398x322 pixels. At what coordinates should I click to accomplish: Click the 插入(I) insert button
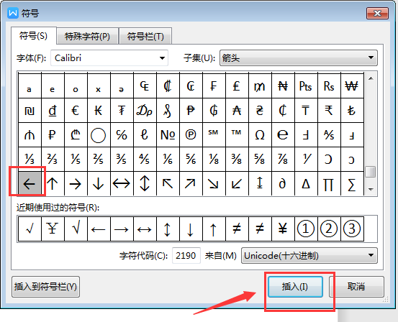[295, 287]
